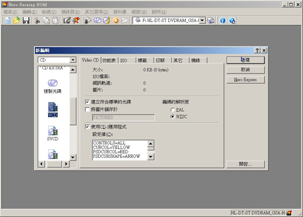
Task: Open the recorder drive dropdown arrow
Action: [202, 20]
